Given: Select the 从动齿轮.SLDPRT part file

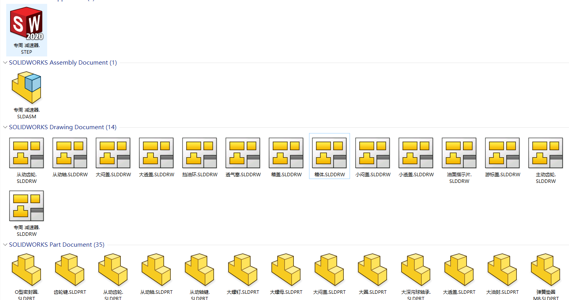Looking at the screenshot, I should pos(113,276).
